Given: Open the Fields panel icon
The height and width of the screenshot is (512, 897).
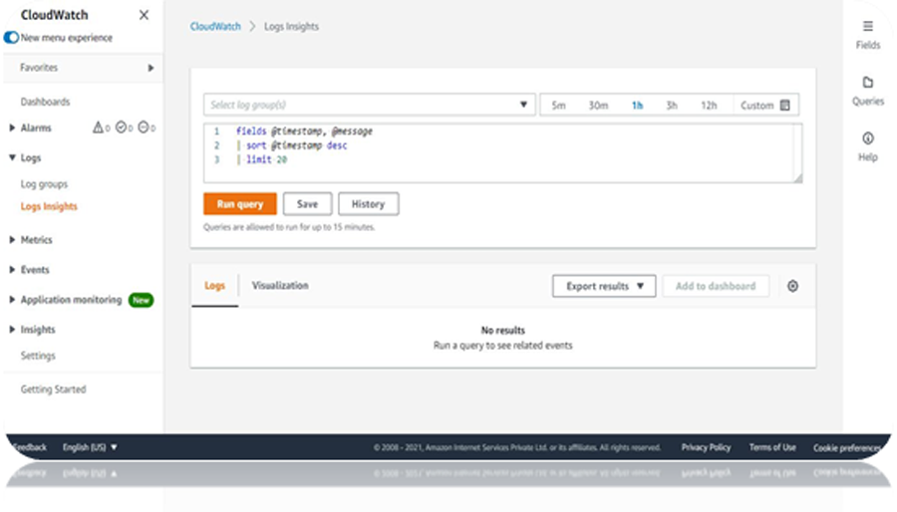Looking at the screenshot, I should [x=868, y=26].
